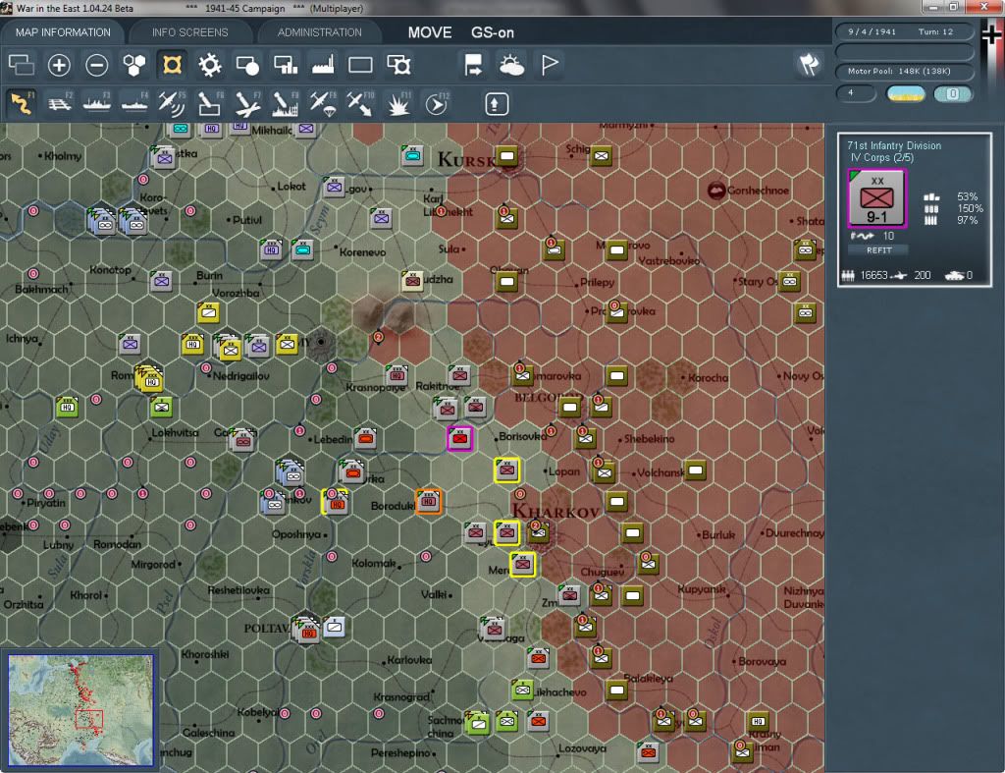The image size is (1005, 773).
Task: Click the KHARKOV city label
Action: point(555,512)
